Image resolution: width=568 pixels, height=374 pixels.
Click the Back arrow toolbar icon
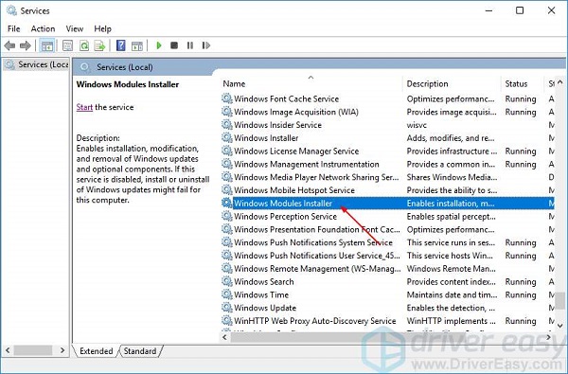9,45
